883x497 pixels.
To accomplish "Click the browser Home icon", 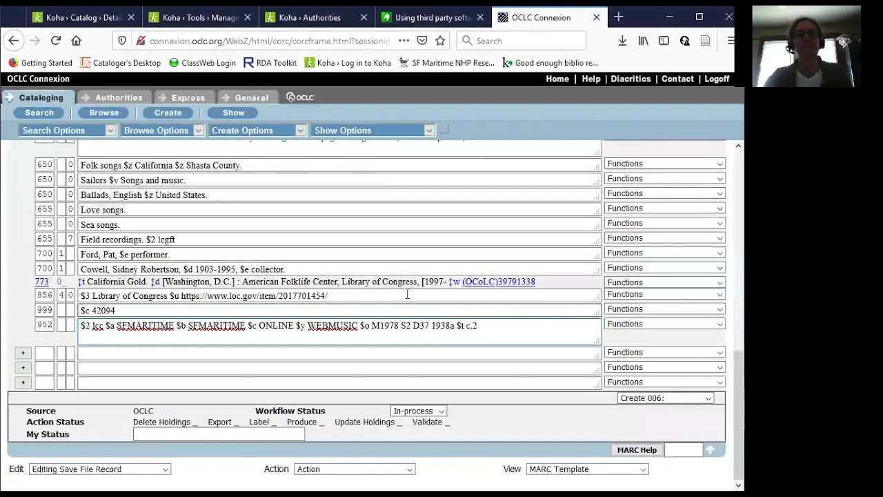I will (x=76, y=41).
